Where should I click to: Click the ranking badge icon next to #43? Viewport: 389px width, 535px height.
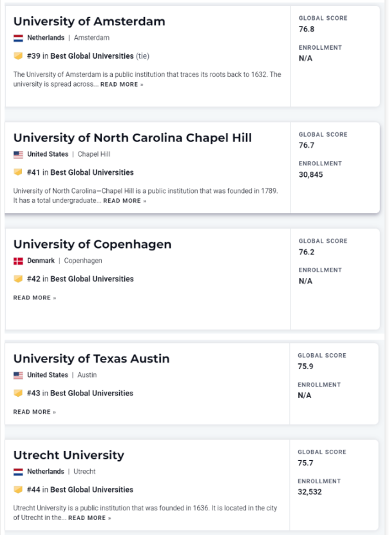click(18, 394)
